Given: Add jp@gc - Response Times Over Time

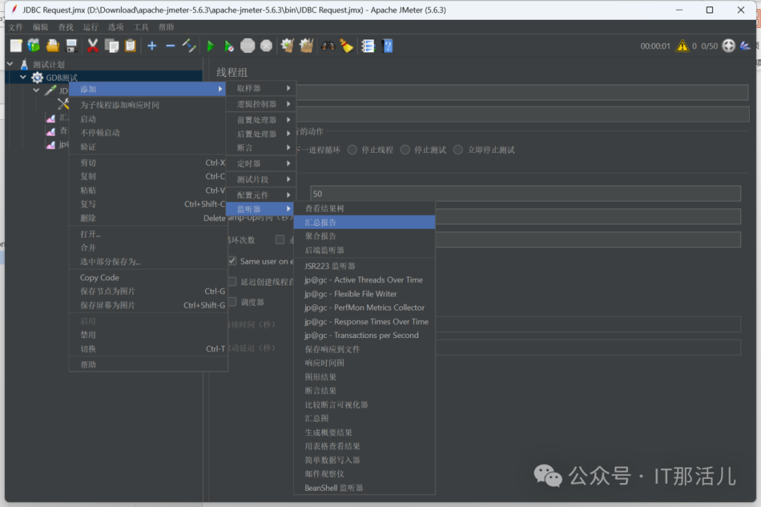Looking at the screenshot, I should pos(364,322).
